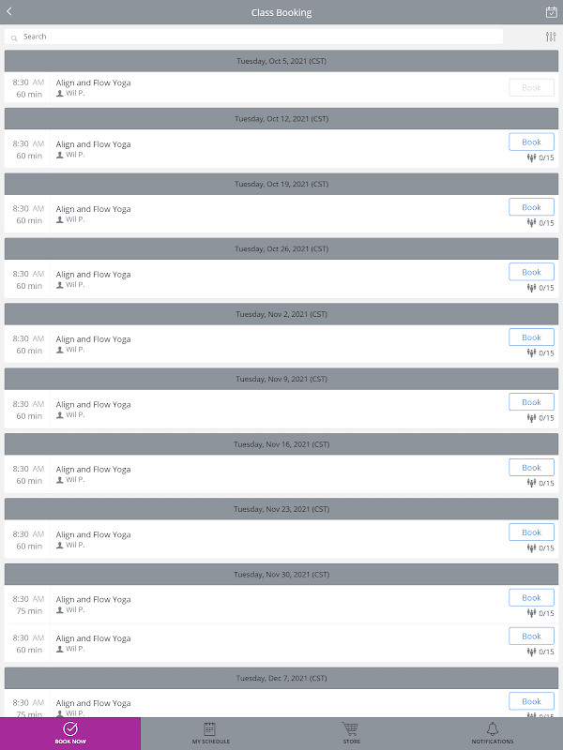Click attendee count icon for Oct 12
The image size is (563, 750).
pyautogui.click(x=531, y=157)
